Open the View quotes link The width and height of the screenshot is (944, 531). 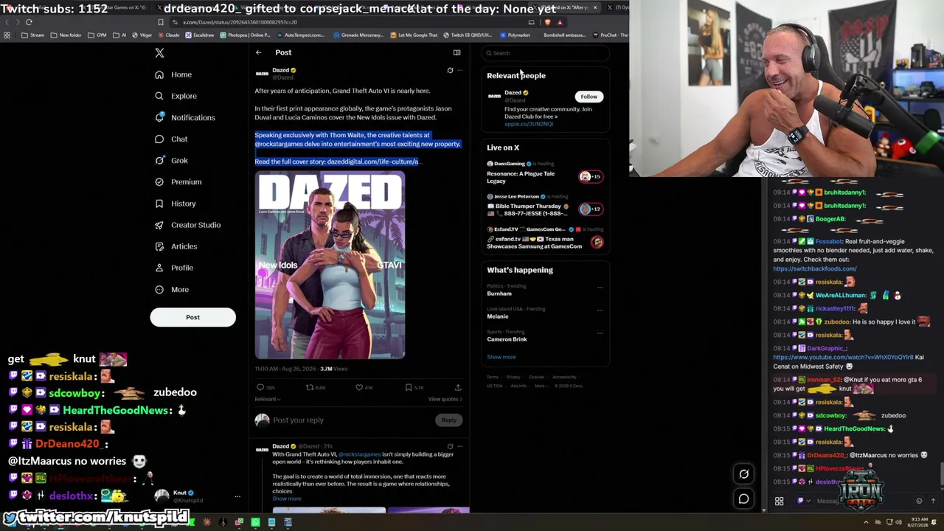(445, 399)
